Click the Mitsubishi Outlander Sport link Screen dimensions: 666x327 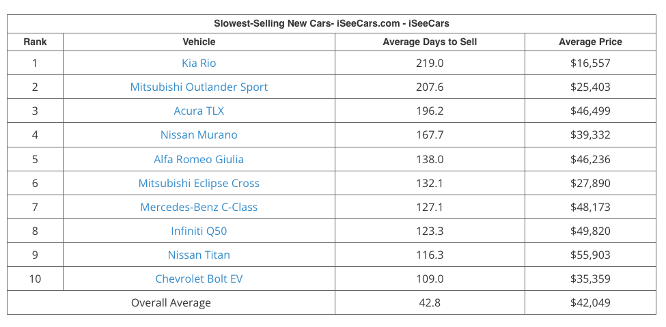coord(199,87)
